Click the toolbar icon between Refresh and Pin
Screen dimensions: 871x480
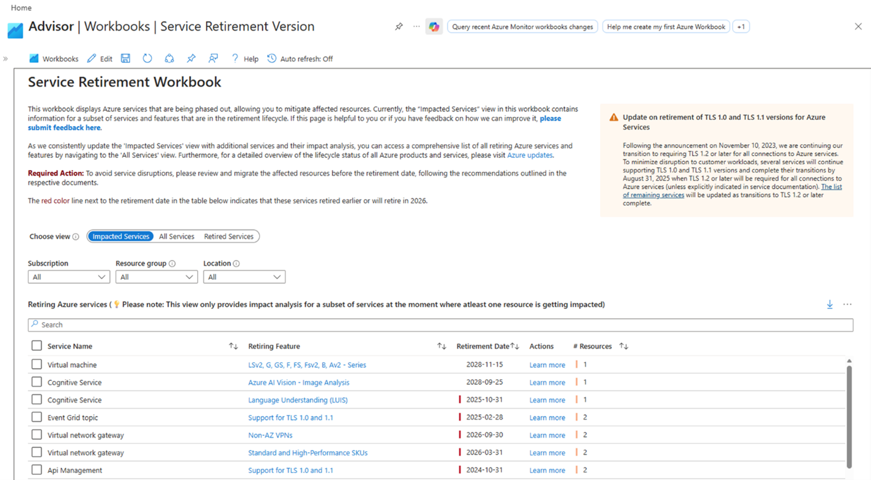click(x=169, y=58)
